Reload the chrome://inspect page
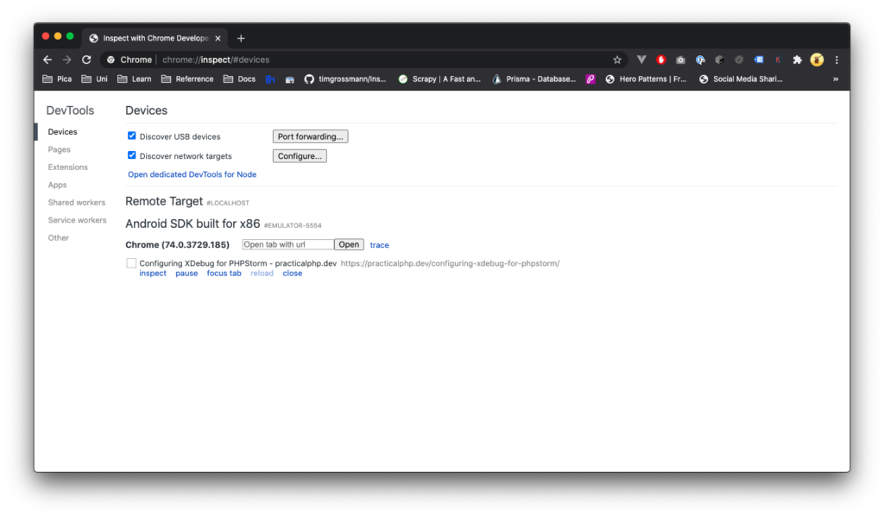Image resolution: width=884 pixels, height=517 pixels. pyautogui.click(x=86, y=60)
